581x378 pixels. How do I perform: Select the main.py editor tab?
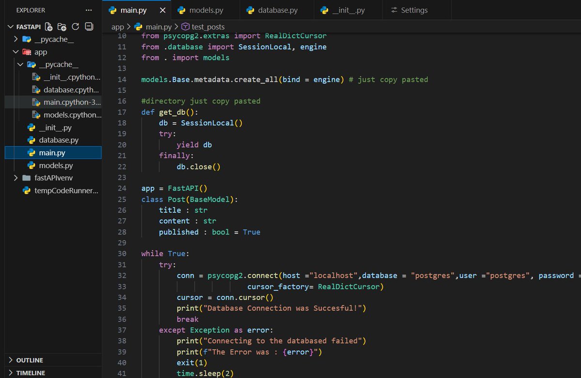click(133, 10)
